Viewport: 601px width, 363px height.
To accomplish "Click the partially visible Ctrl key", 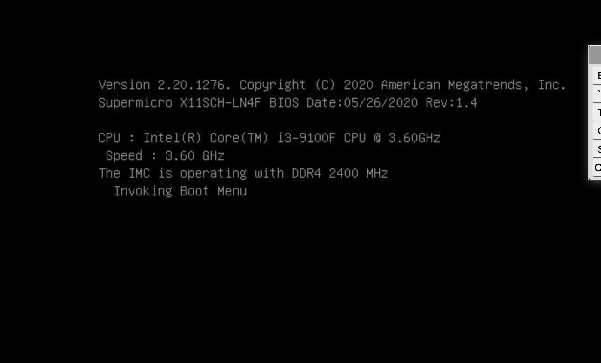I will [597, 168].
